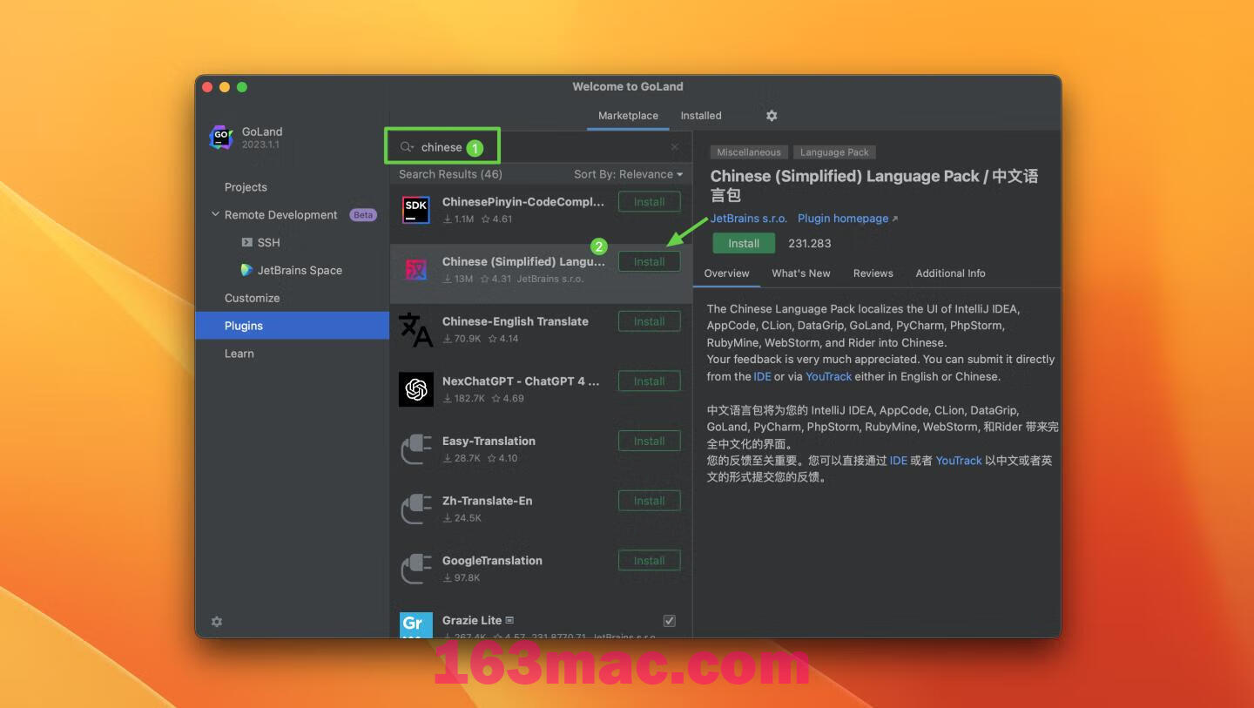Select the Zh-Translate-En plug icon
This screenshot has height=708, width=1254.
pyautogui.click(x=416, y=509)
